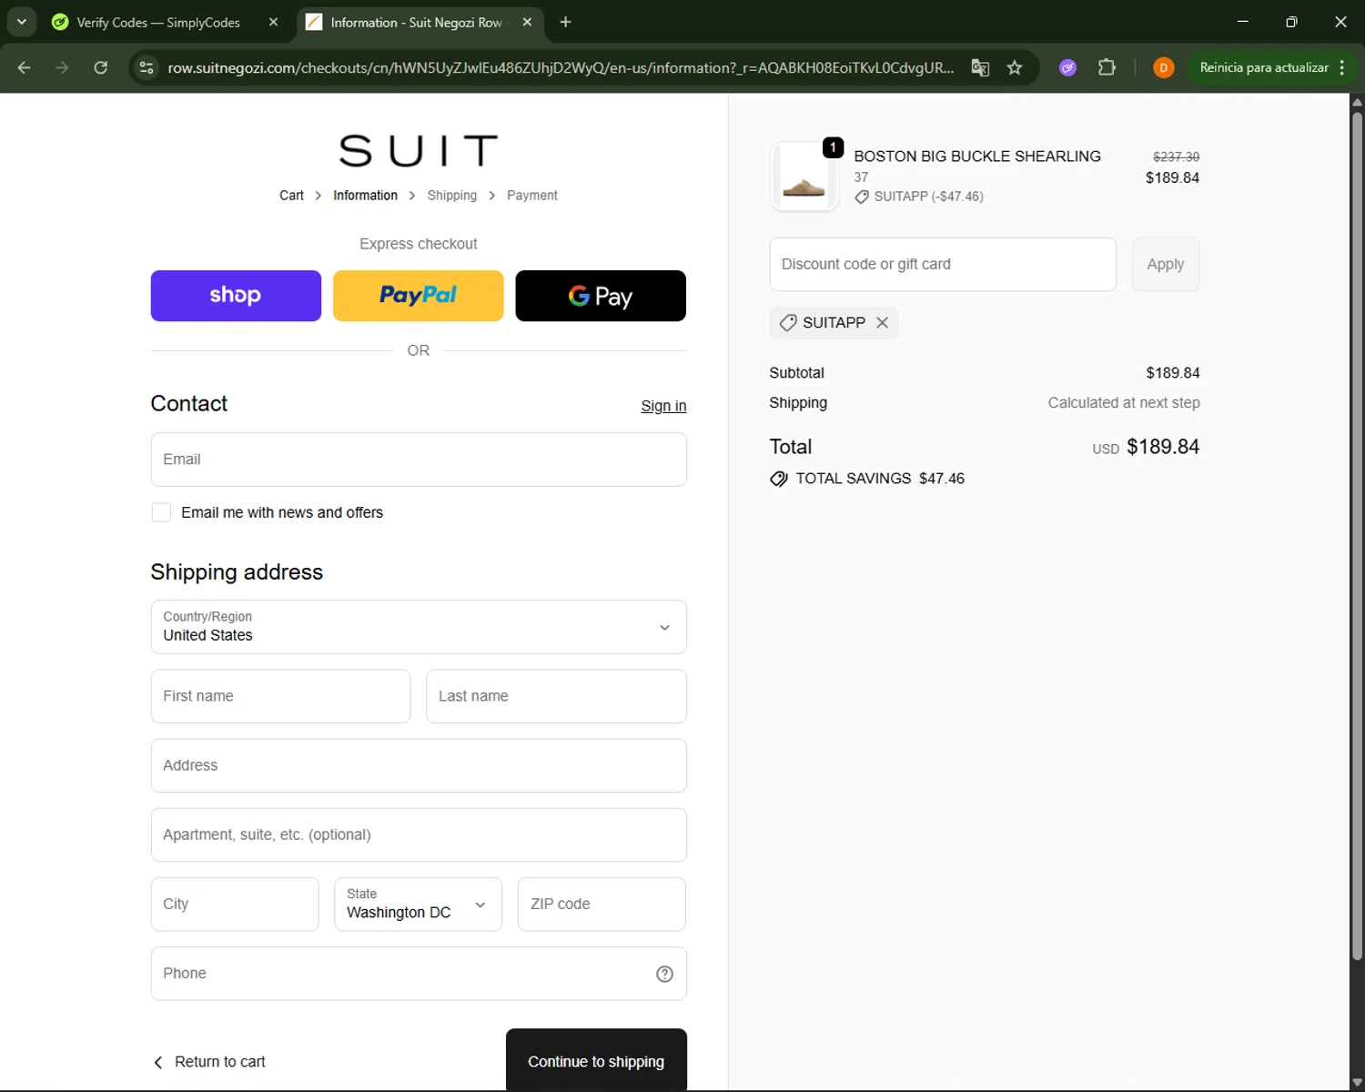Reload the checkout page
1365x1092 pixels.
pyautogui.click(x=101, y=67)
